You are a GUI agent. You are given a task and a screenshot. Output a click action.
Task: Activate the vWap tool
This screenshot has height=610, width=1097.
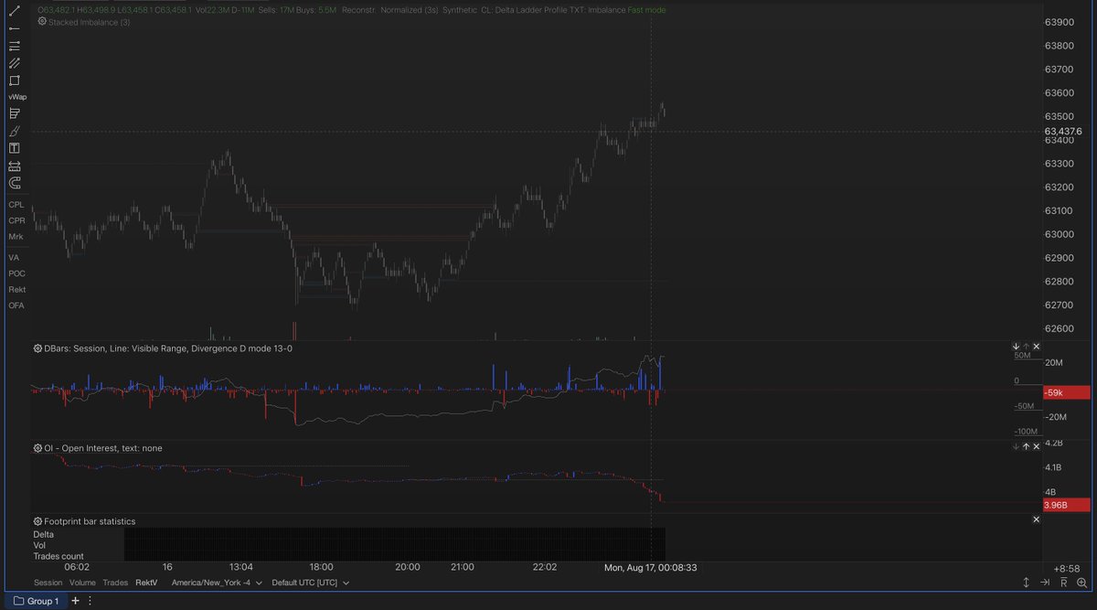pyautogui.click(x=17, y=97)
